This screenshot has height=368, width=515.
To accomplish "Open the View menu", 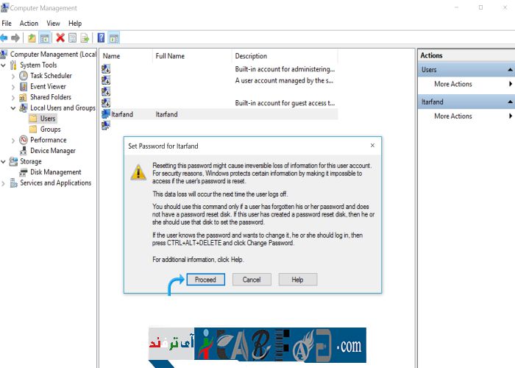I will [53, 24].
